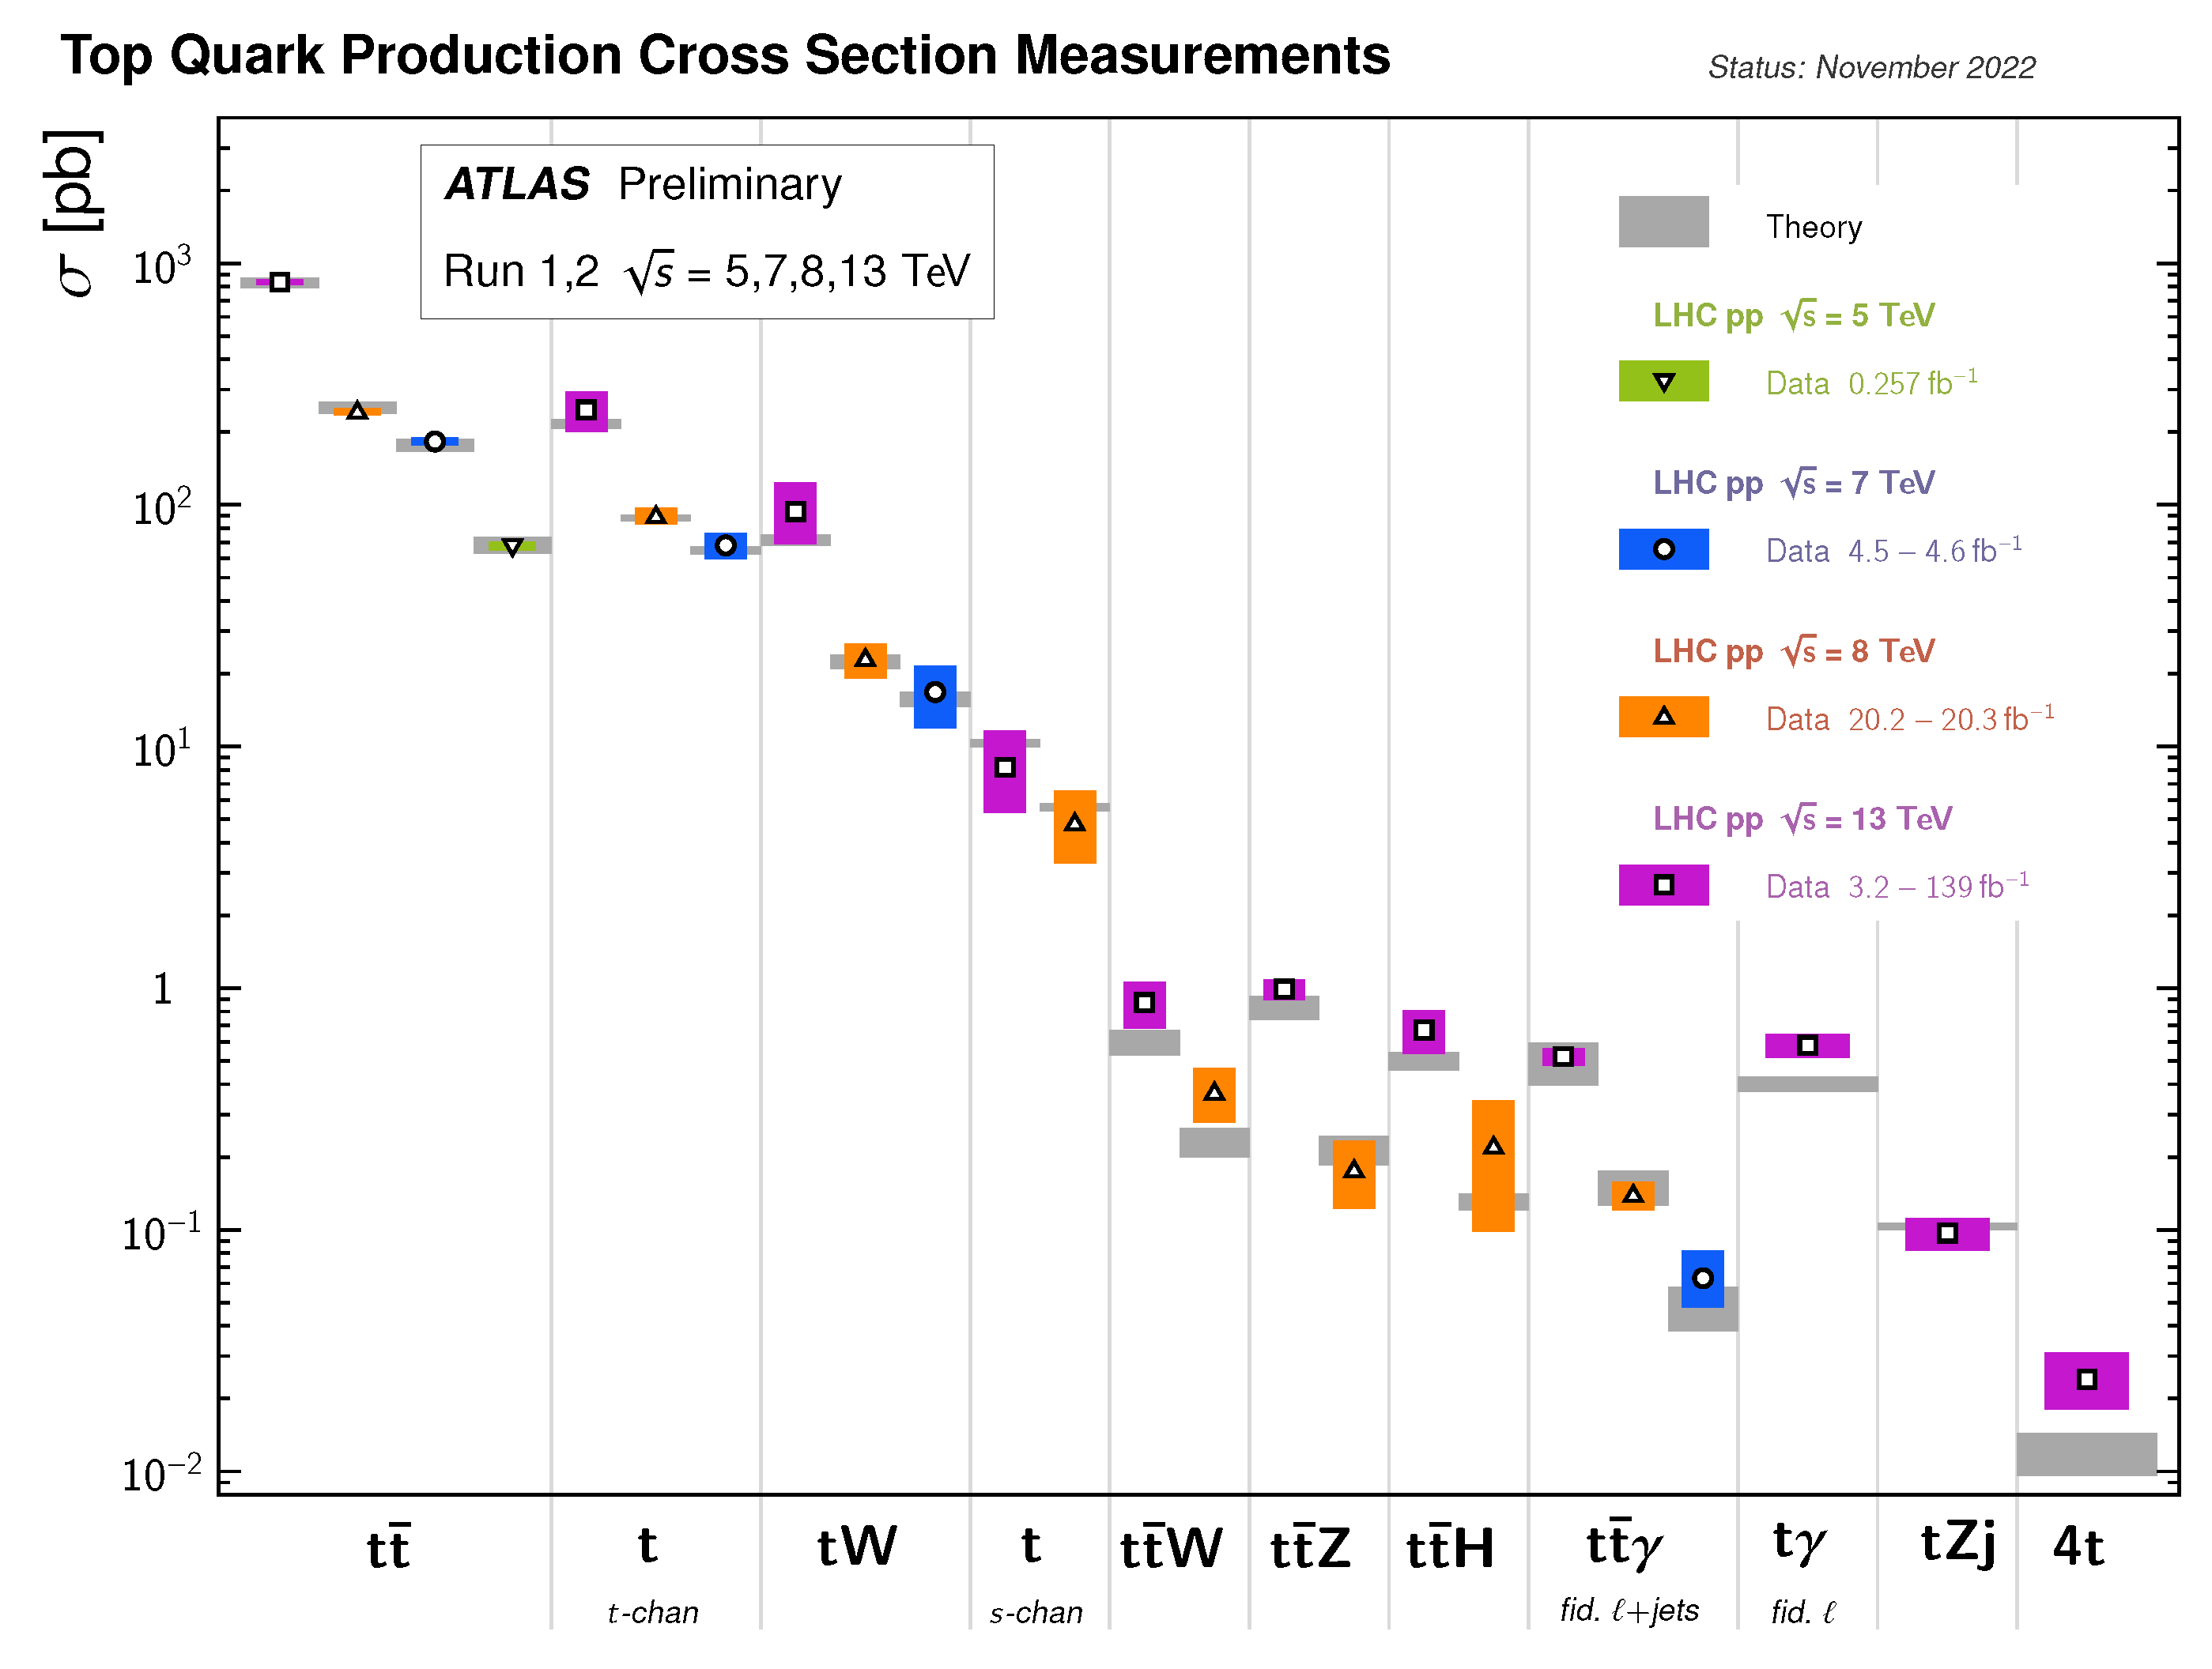Click the Status: November 2022 text
Screen dimensions: 2212x1669
click(x=1871, y=67)
